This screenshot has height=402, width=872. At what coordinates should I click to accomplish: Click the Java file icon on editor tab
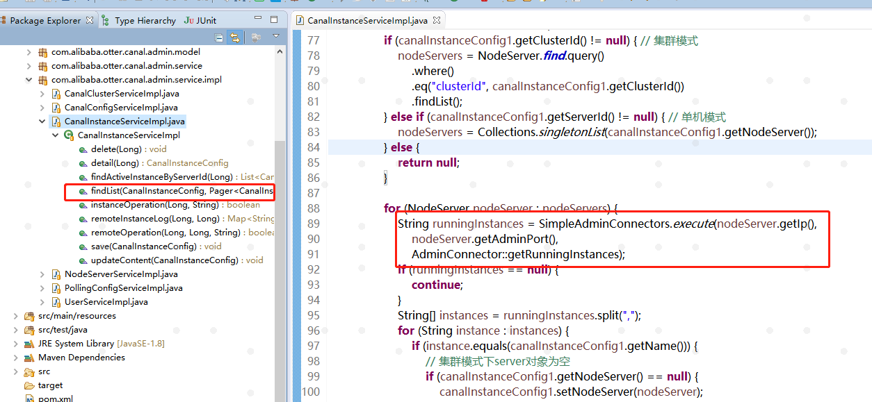300,21
